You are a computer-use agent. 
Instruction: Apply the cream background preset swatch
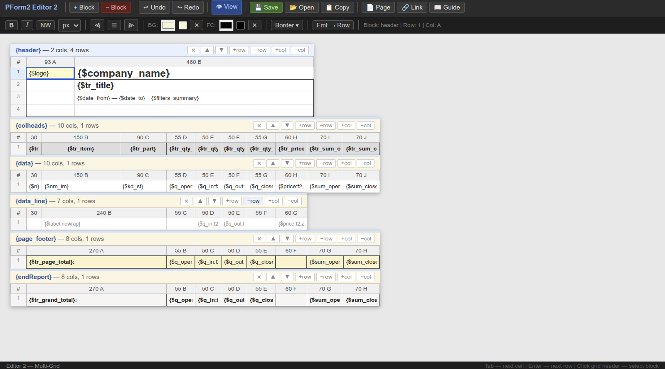pyautogui.click(x=183, y=25)
